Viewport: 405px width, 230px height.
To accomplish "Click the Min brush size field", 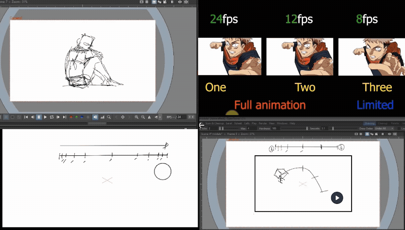I will (x=213, y=129).
